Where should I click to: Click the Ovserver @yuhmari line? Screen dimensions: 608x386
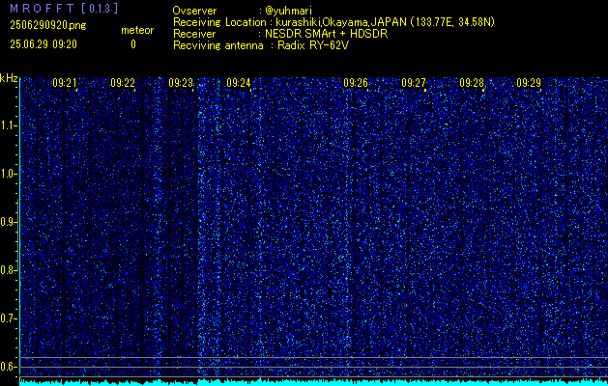pyautogui.click(x=243, y=11)
